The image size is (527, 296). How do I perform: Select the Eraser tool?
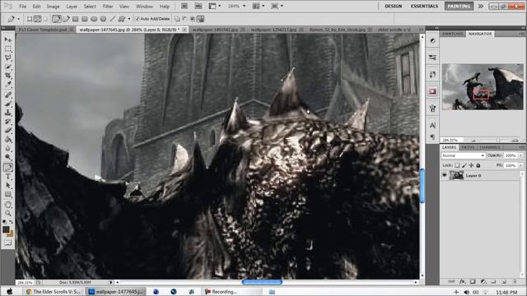[x=8, y=130]
